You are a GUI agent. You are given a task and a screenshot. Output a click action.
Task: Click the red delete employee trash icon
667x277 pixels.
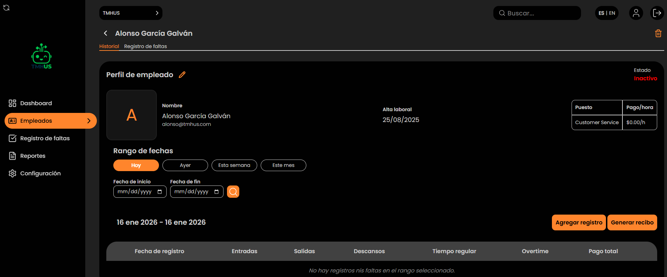point(658,33)
